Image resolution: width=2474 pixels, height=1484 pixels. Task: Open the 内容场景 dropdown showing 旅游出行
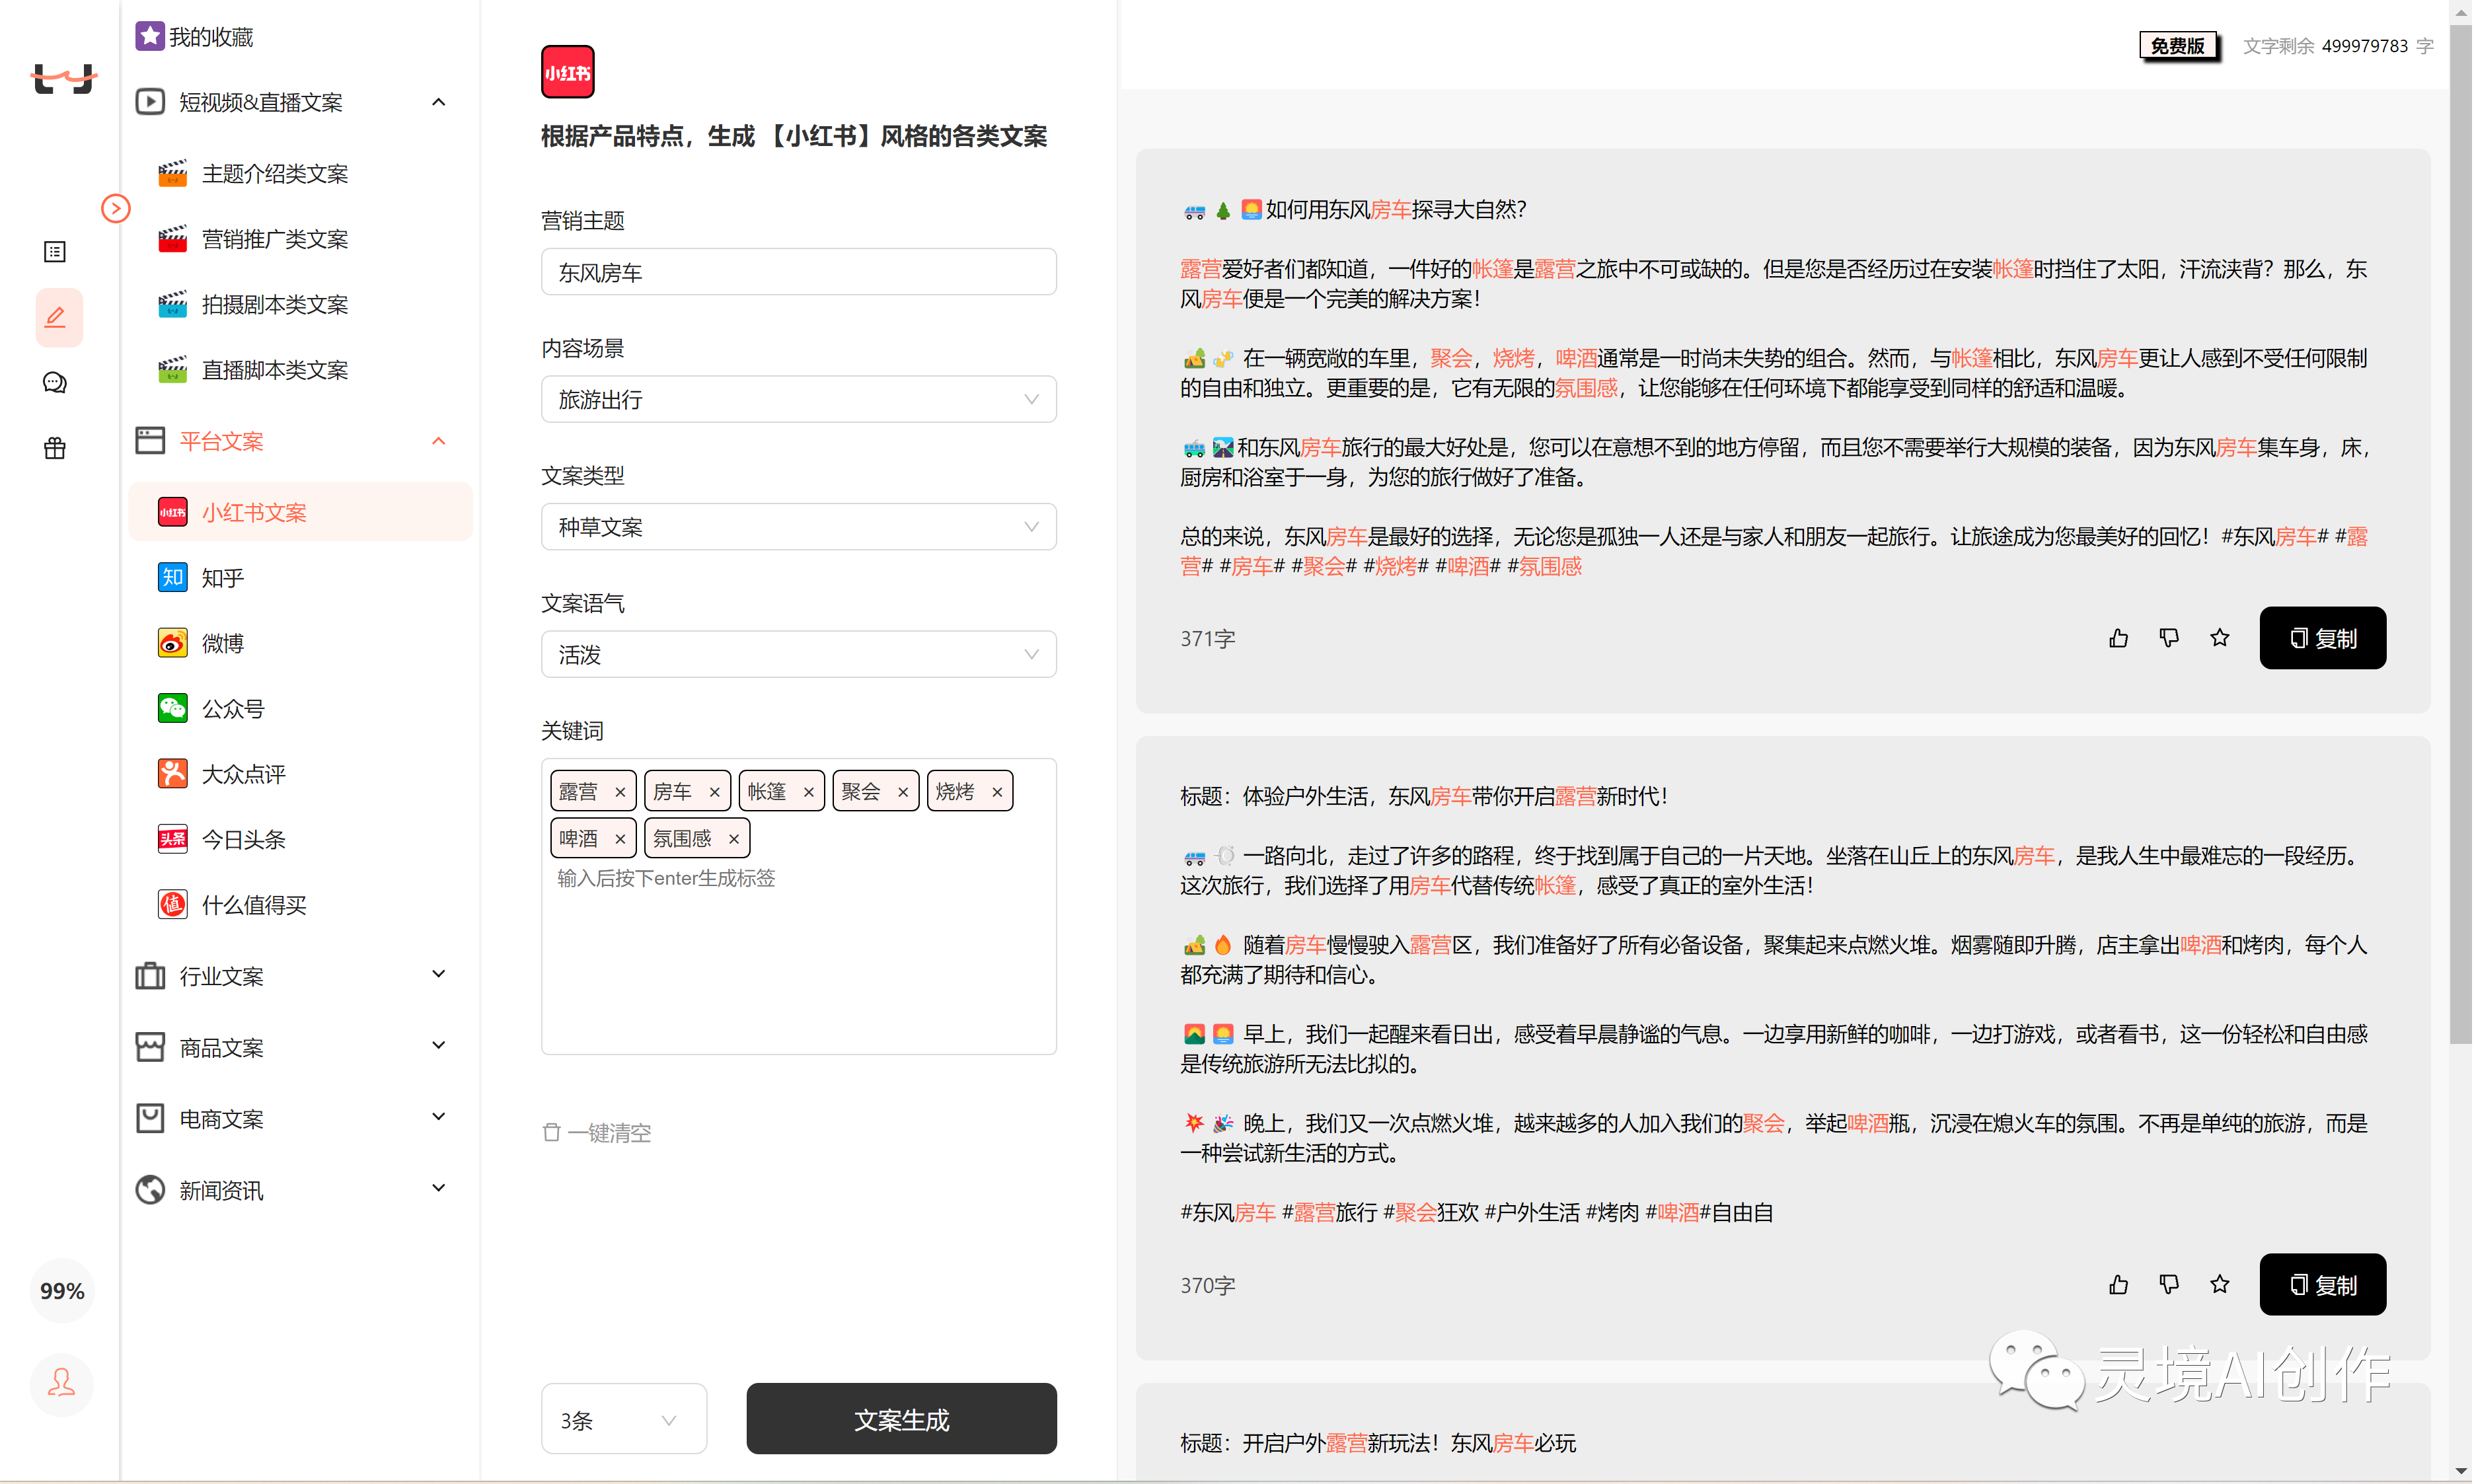799,400
